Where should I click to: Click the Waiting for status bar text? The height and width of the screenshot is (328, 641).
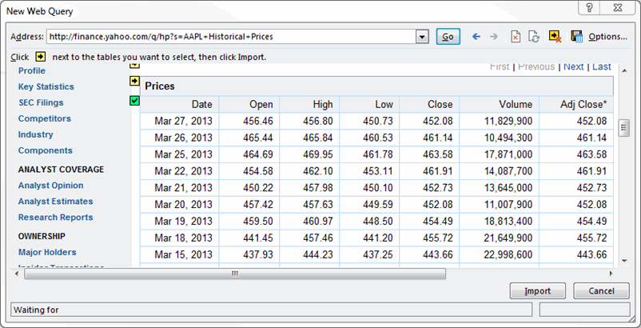pyautogui.click(x=37, y=310)
